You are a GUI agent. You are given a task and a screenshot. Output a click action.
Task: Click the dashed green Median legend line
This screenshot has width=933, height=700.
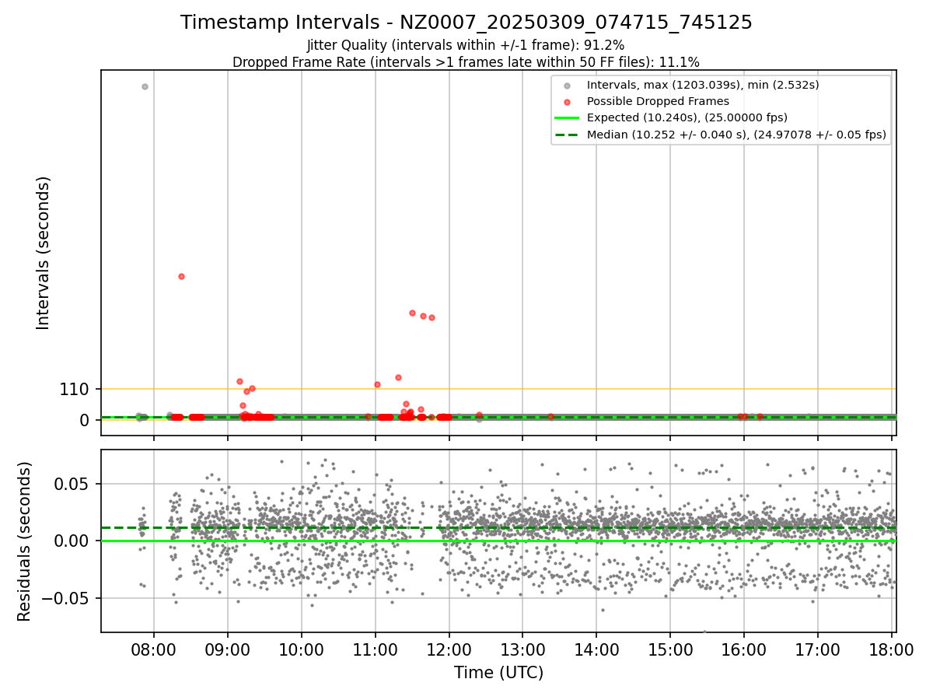(x=567, y=135)
